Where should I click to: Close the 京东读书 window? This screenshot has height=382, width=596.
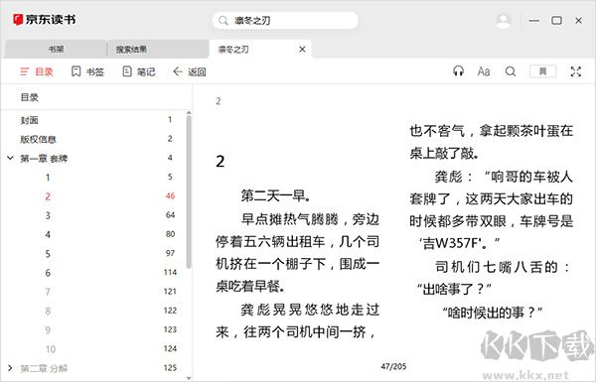pos(578,21)
